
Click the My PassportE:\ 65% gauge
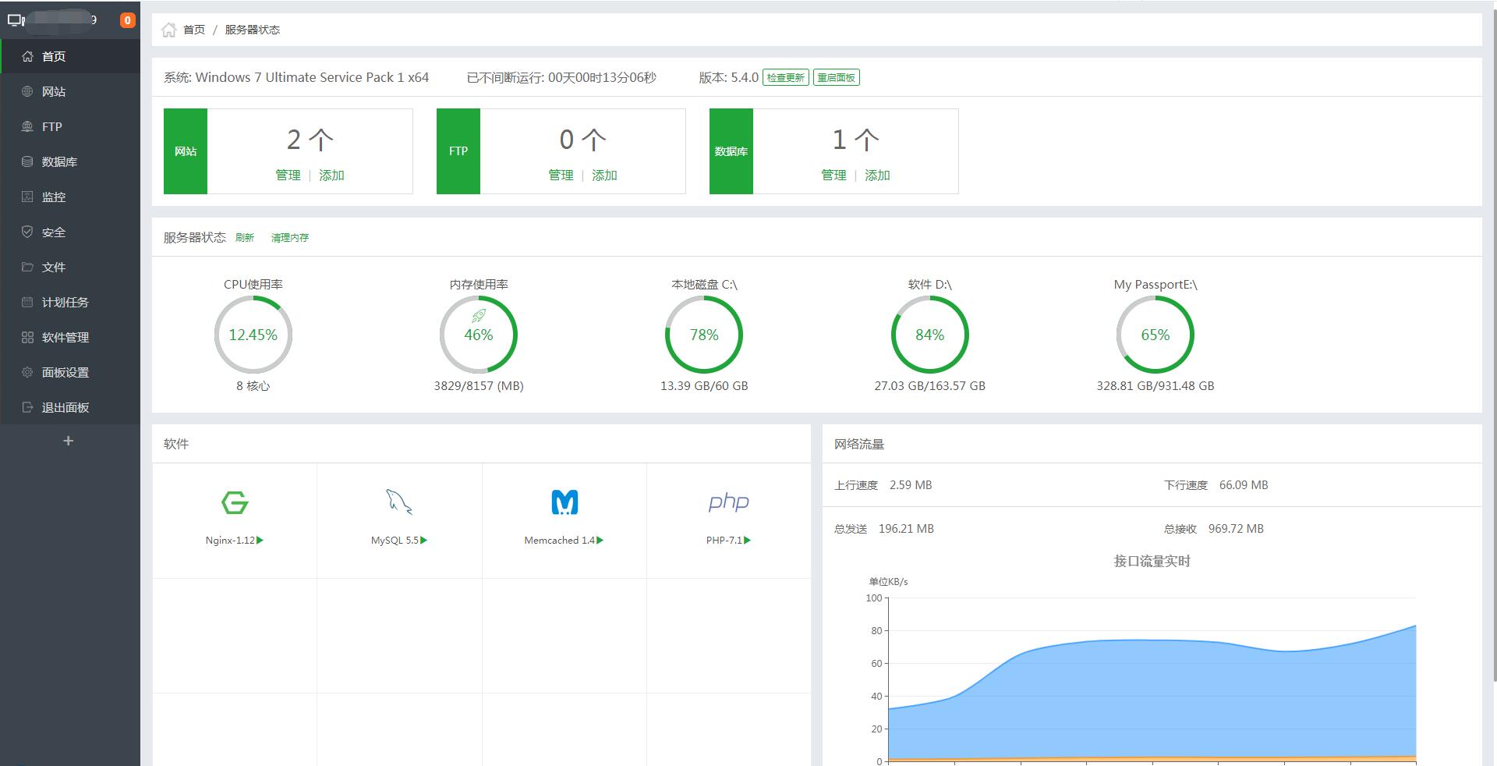[x=1155, y=335]
